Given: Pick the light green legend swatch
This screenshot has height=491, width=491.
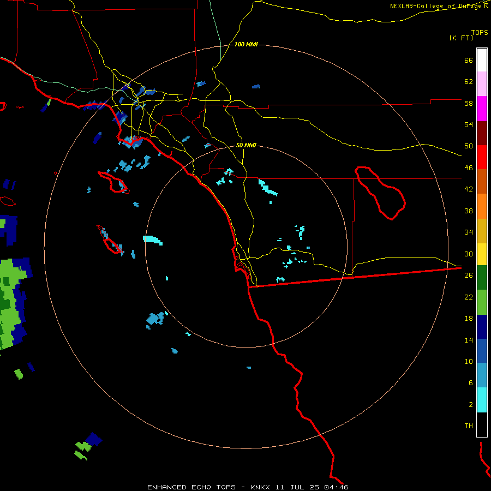Looking at the screenshot, I should 482,302.
